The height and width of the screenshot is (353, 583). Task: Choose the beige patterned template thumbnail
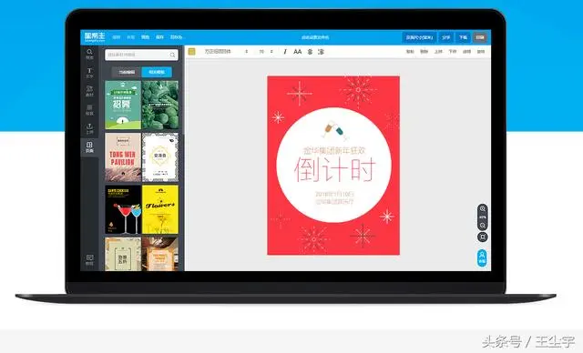(x=123, y=254)
